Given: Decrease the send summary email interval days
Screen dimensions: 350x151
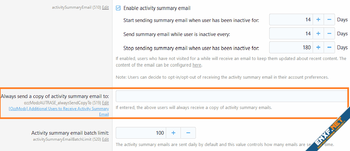Looking at the screenshot, I should 329,34.
